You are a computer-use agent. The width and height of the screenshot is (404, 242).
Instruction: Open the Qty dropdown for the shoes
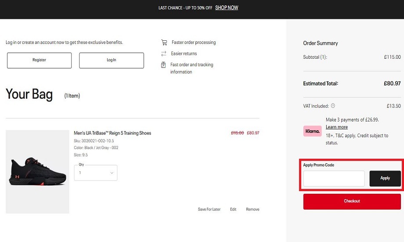(x=96, y=173)
